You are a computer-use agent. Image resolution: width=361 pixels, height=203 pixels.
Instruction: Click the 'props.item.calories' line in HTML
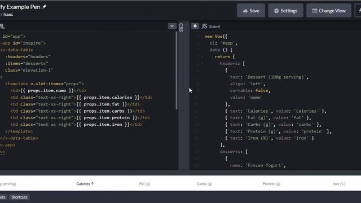point(81,98)
